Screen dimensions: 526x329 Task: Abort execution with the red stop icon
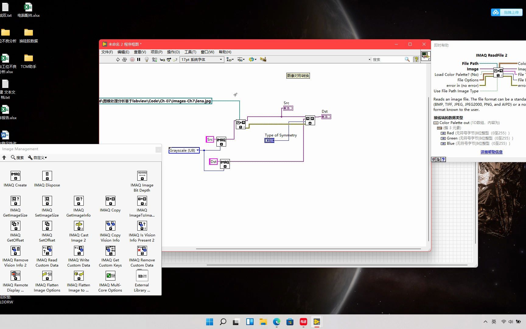(132, 59)
